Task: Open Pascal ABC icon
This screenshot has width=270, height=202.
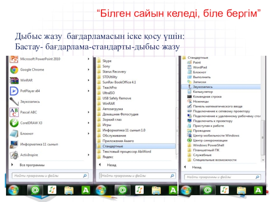Action: (x=14, y=112)
